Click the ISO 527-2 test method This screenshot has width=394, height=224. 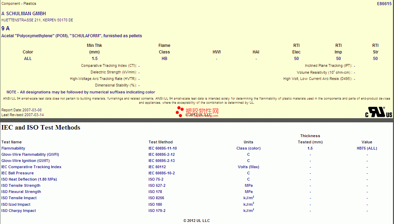point(157,186)
